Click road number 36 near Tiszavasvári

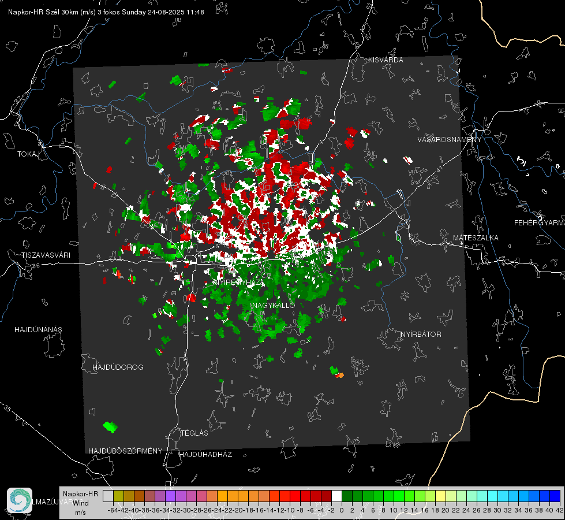[x=36, y=266]
